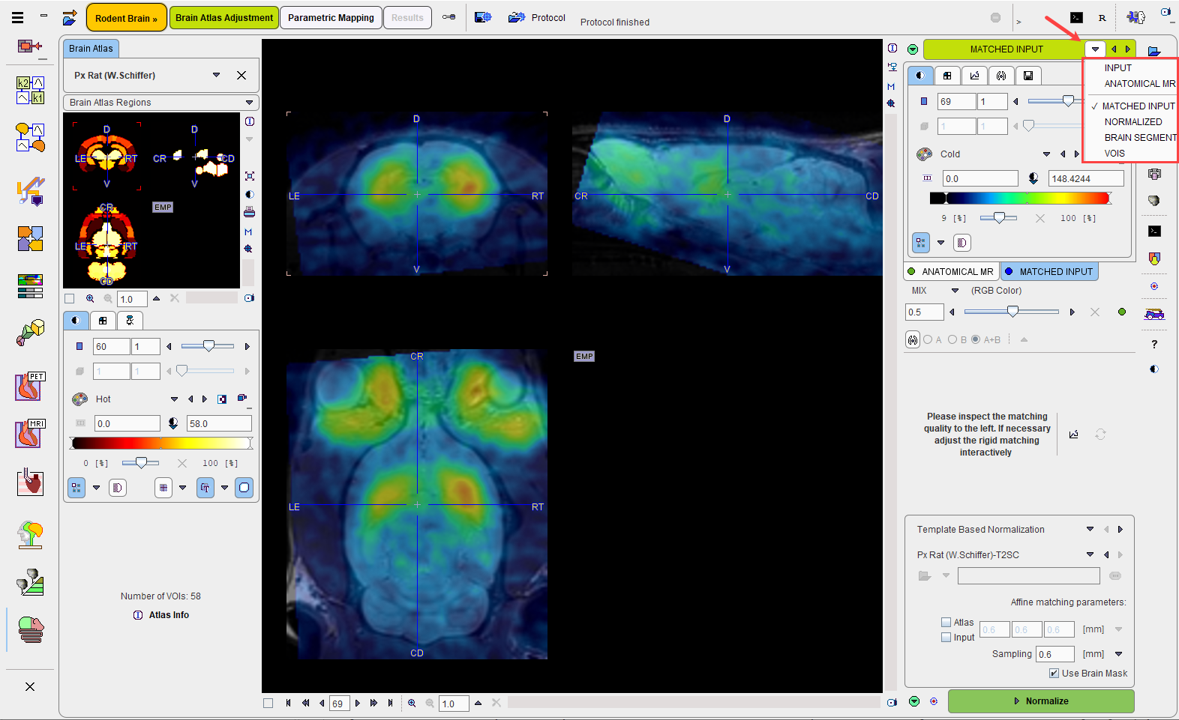This screenshot has width=1179, height=720.
Task: Click the Normalize button
Action: tap(1041, 701)
